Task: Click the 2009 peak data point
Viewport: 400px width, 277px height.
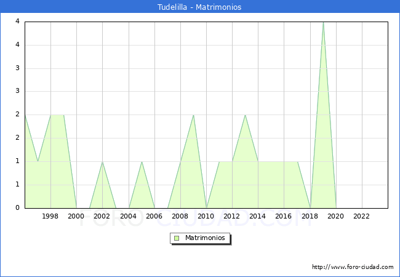Action: [194, 115]
